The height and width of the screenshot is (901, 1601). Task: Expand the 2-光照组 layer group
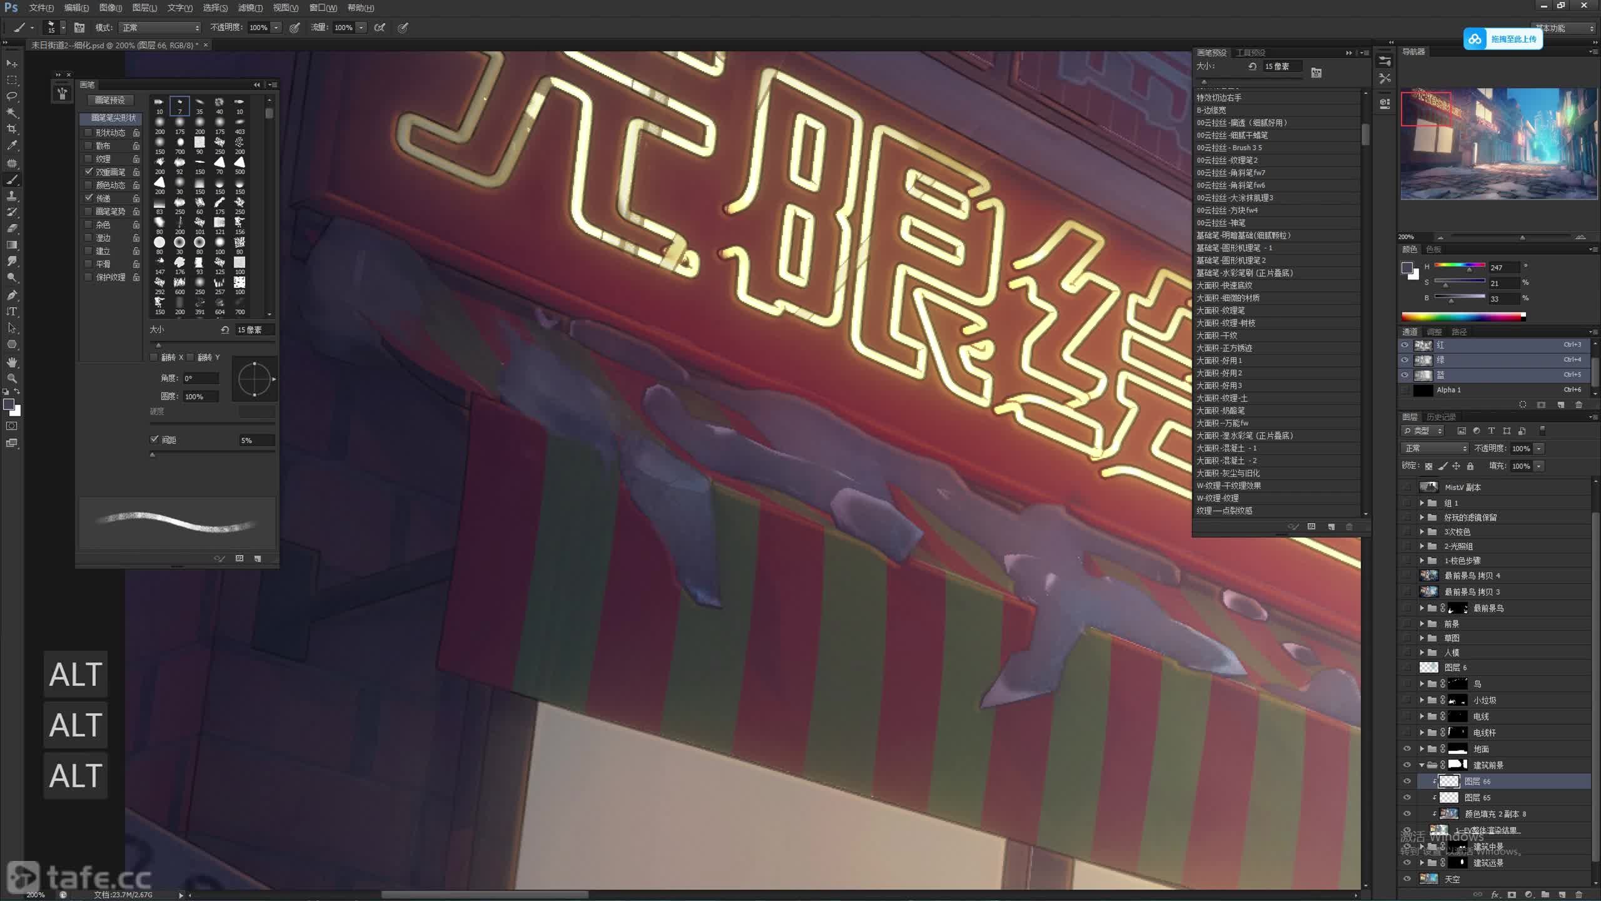(x=1422, y=546)
